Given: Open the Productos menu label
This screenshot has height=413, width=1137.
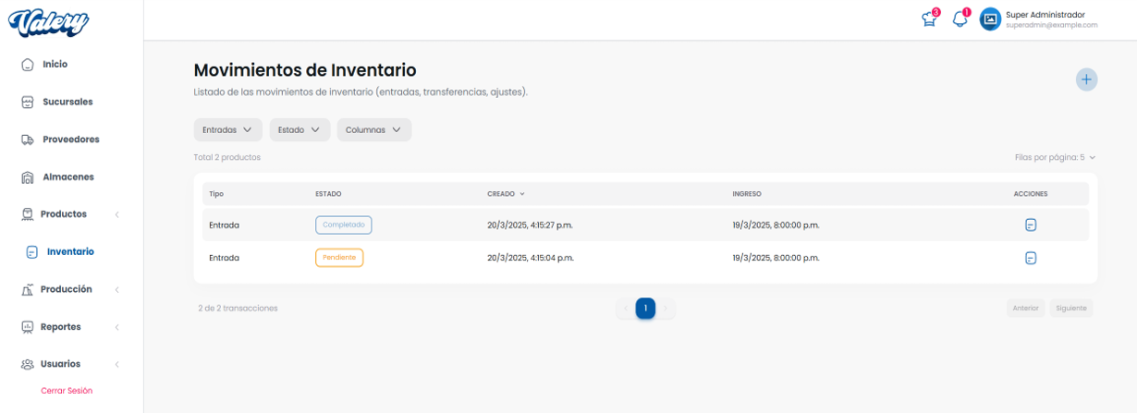Looking at the screenshot, I should pos(64,214).
